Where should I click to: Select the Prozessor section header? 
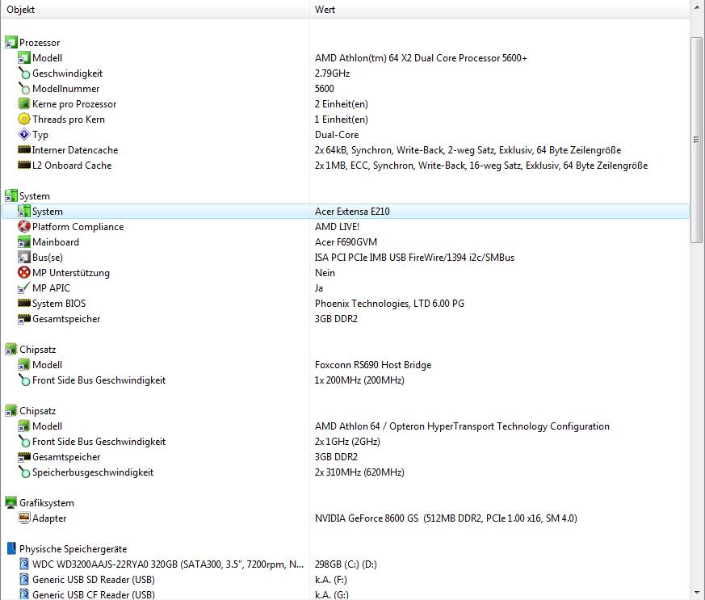40,43
